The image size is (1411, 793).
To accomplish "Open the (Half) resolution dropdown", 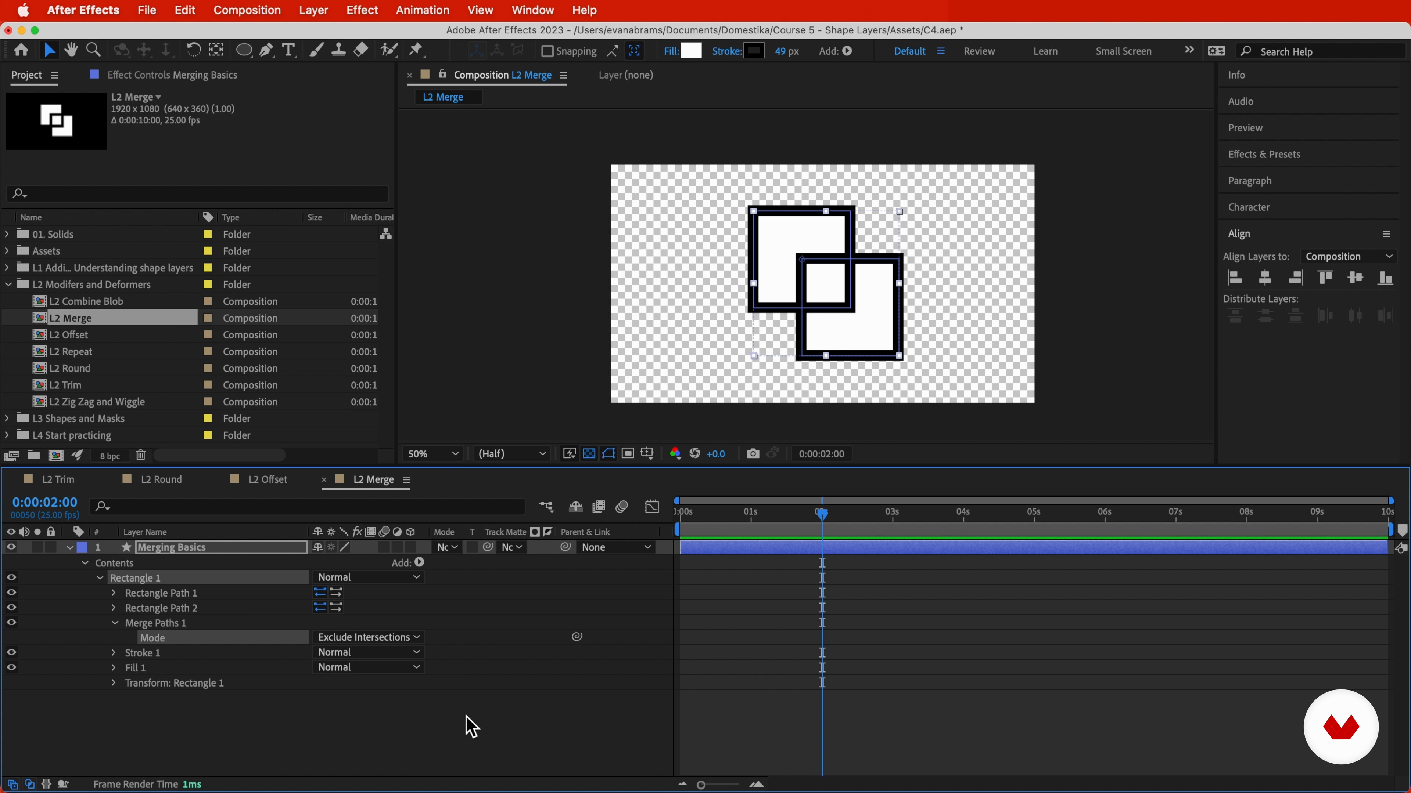I will (511, 454).
